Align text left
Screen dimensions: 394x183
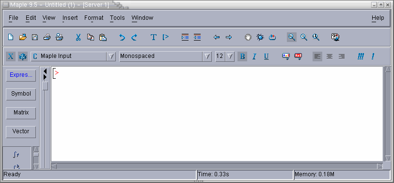pyautogui.click(x=317, y=56)
